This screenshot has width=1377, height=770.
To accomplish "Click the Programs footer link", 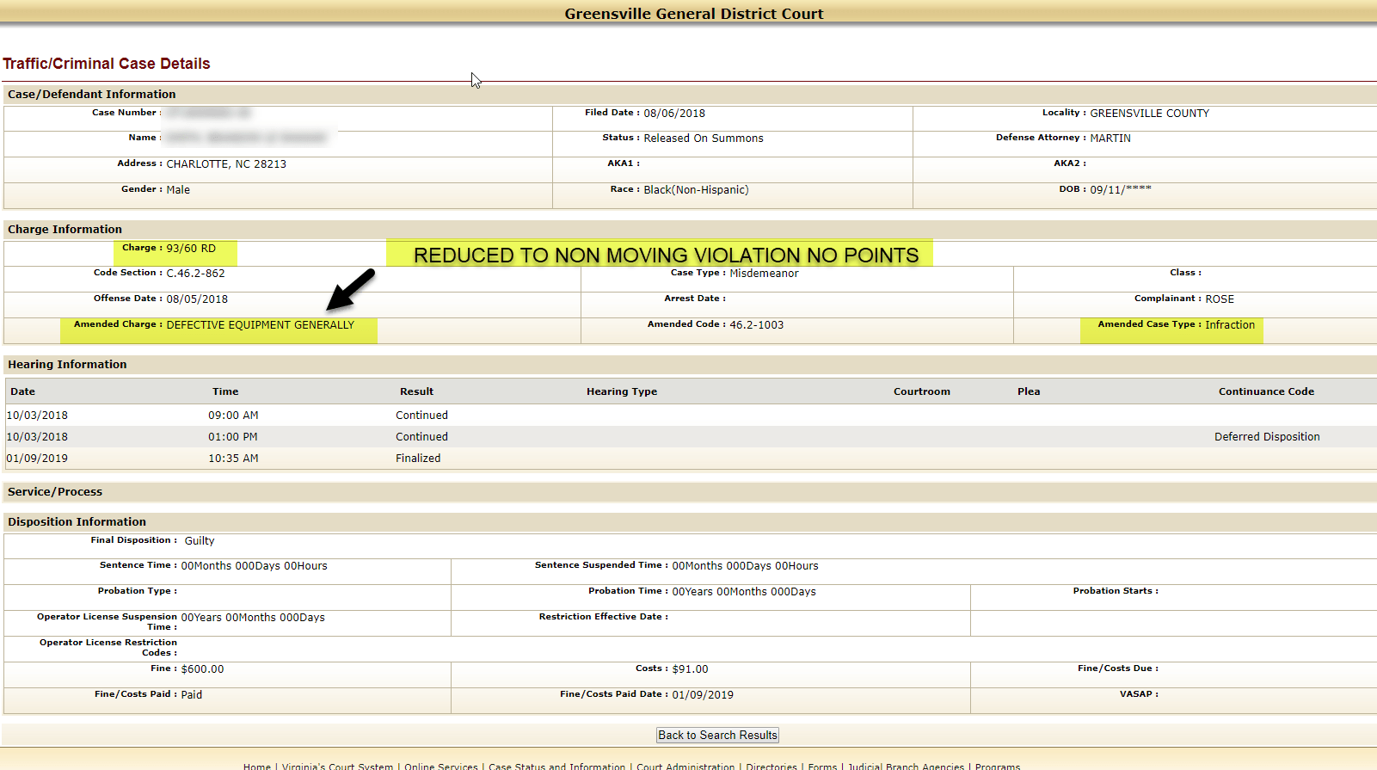I will 997,766.
